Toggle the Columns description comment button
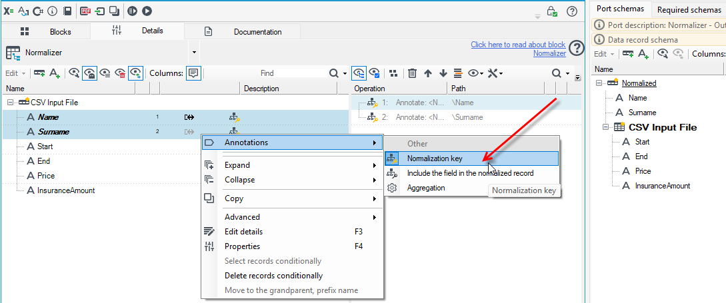The width and height of the screenshot is (726, 303). [x=193, y=73]
